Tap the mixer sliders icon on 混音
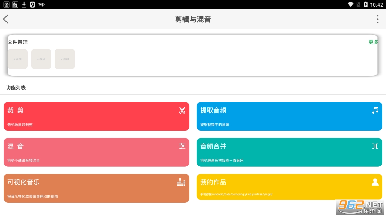 pos(182,146)
